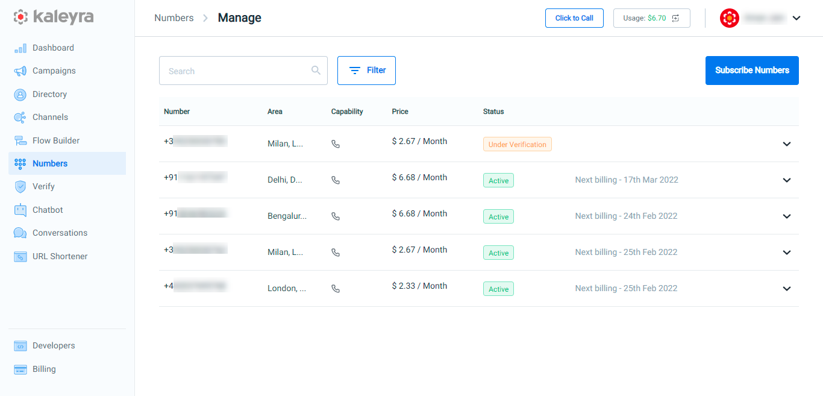Open the Developers code icon
The width and height of the screenshot is (823, 396).
[x=20, y=346]
